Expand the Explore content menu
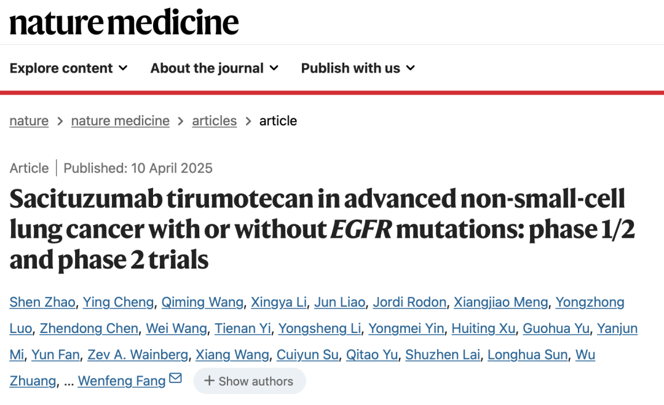Viewport: 664px width, 405px height. coord(68,68)
